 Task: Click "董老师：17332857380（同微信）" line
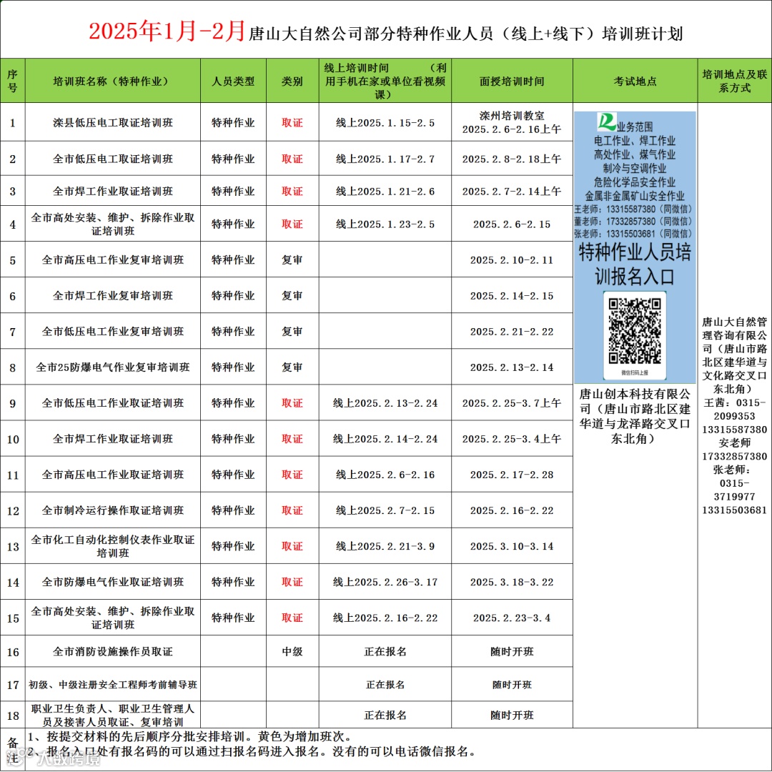tap(633, 222)
